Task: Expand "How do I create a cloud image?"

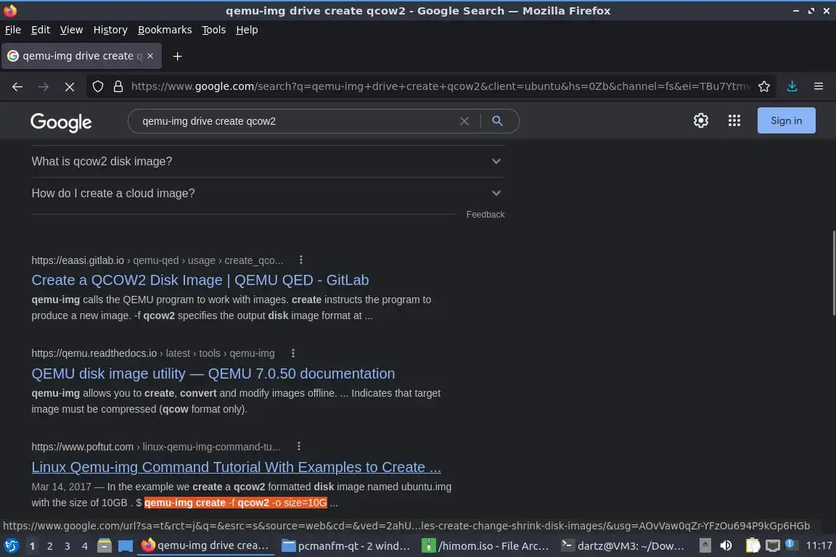Action: pyautogui.click(x=269, y=194)
